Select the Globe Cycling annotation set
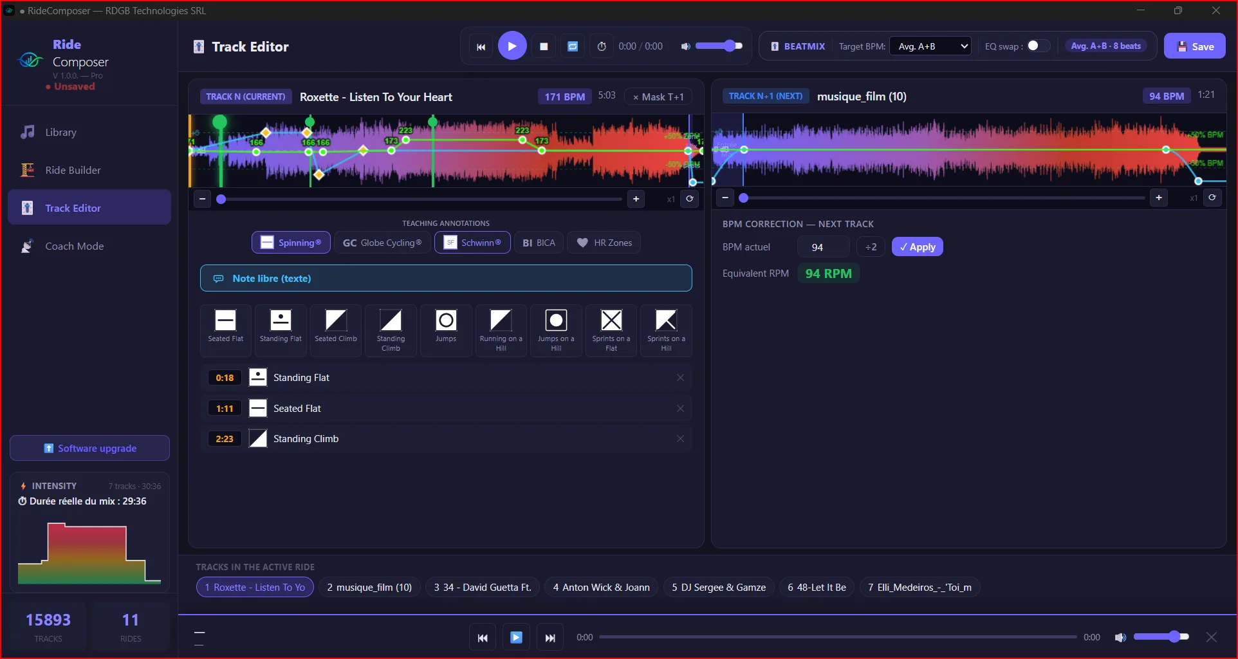Screen dimensions: 1238x659 click(x=382, y=243)
